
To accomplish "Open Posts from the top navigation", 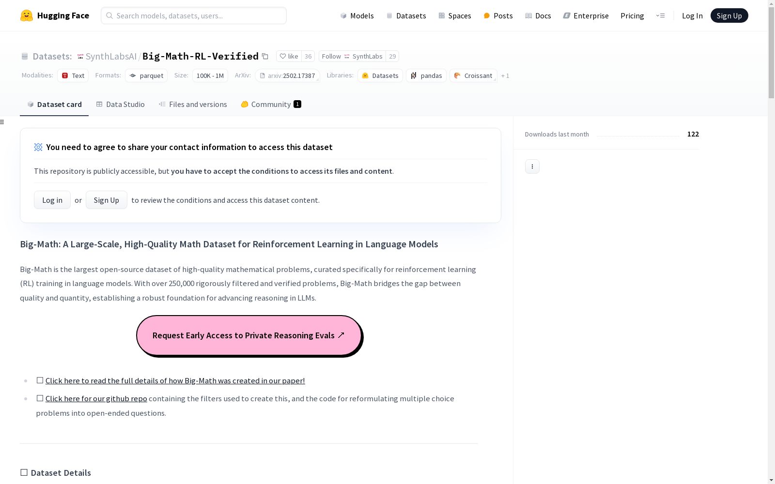I will (x=498, y=15).
